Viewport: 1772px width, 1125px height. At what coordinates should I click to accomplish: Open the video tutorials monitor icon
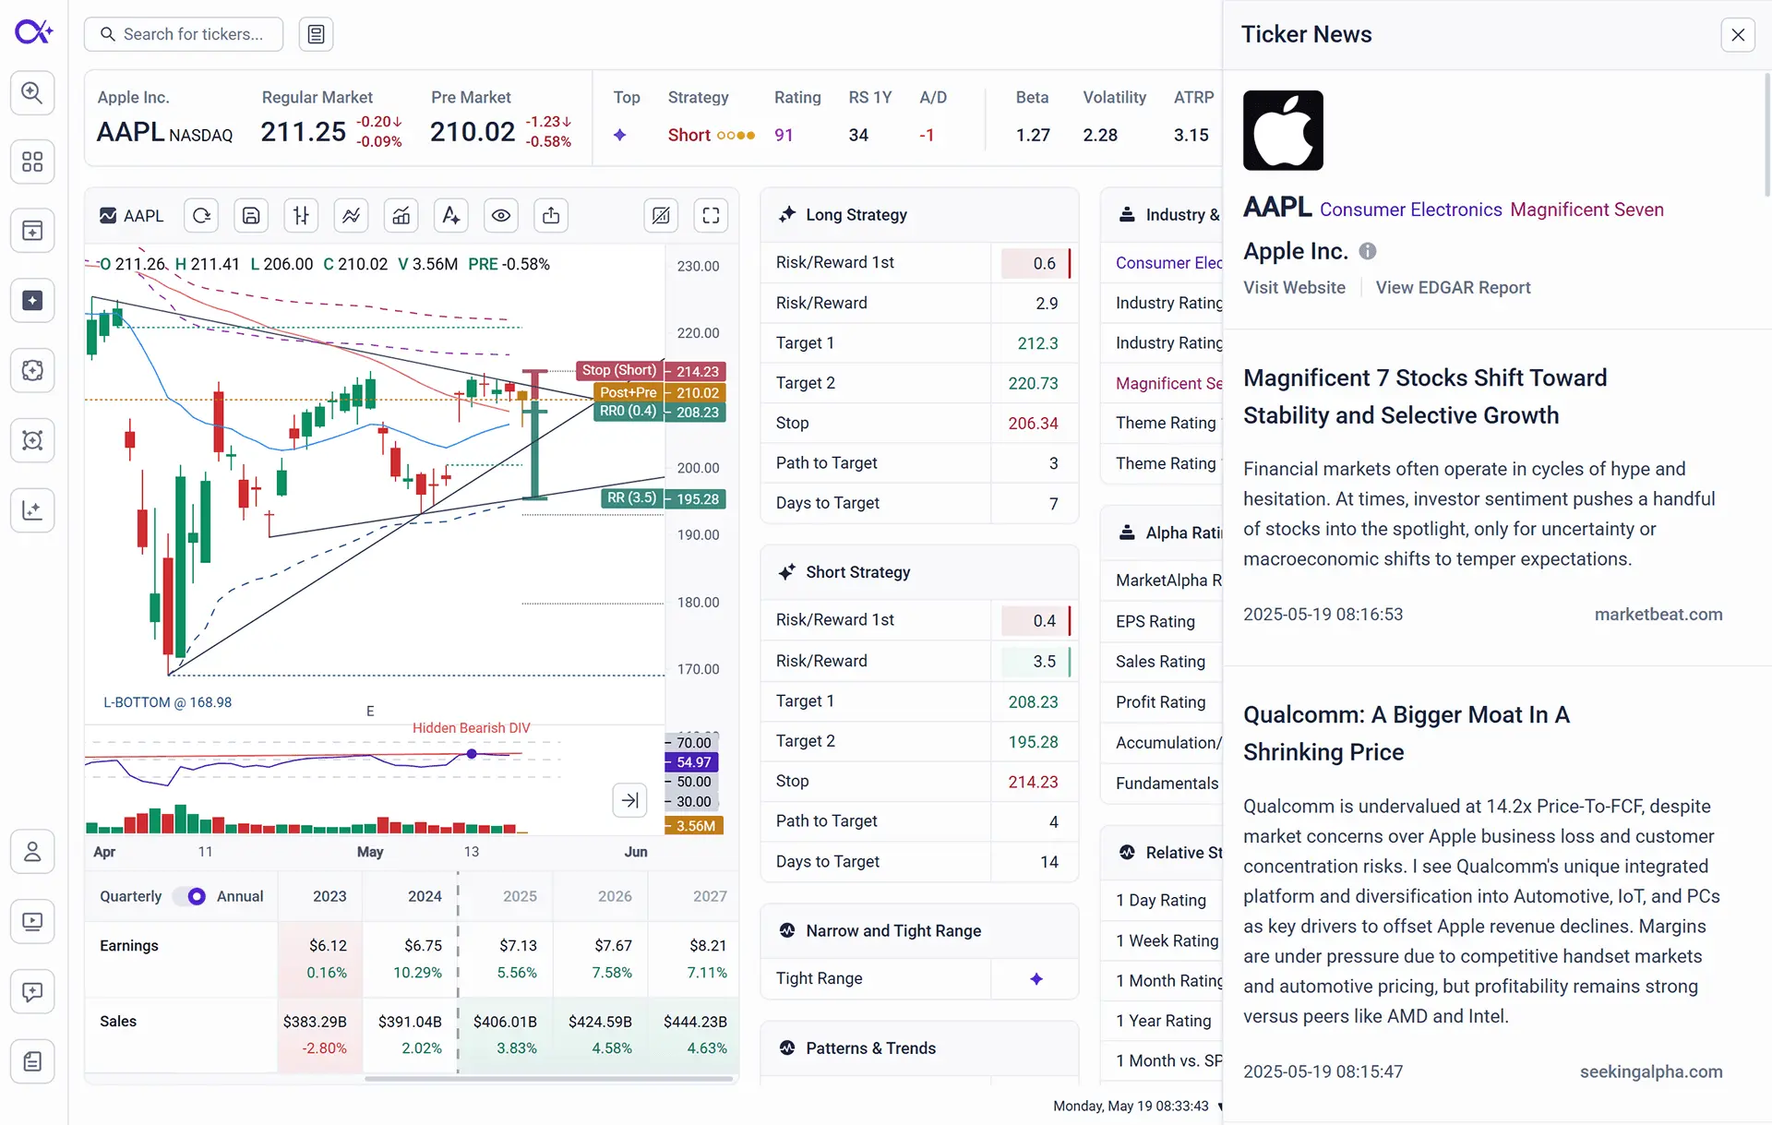[x=32, y=921]
